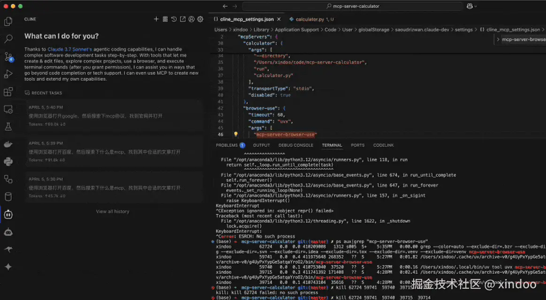The height and width of the screenshot is (300, 546).
Task: Open Cline MCP Servers panel icon
Action: [x=165, y=19]
